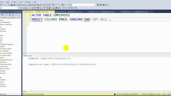Start an Analysis Services MDX query
The image size is (171, 96).
coord(32,5)
